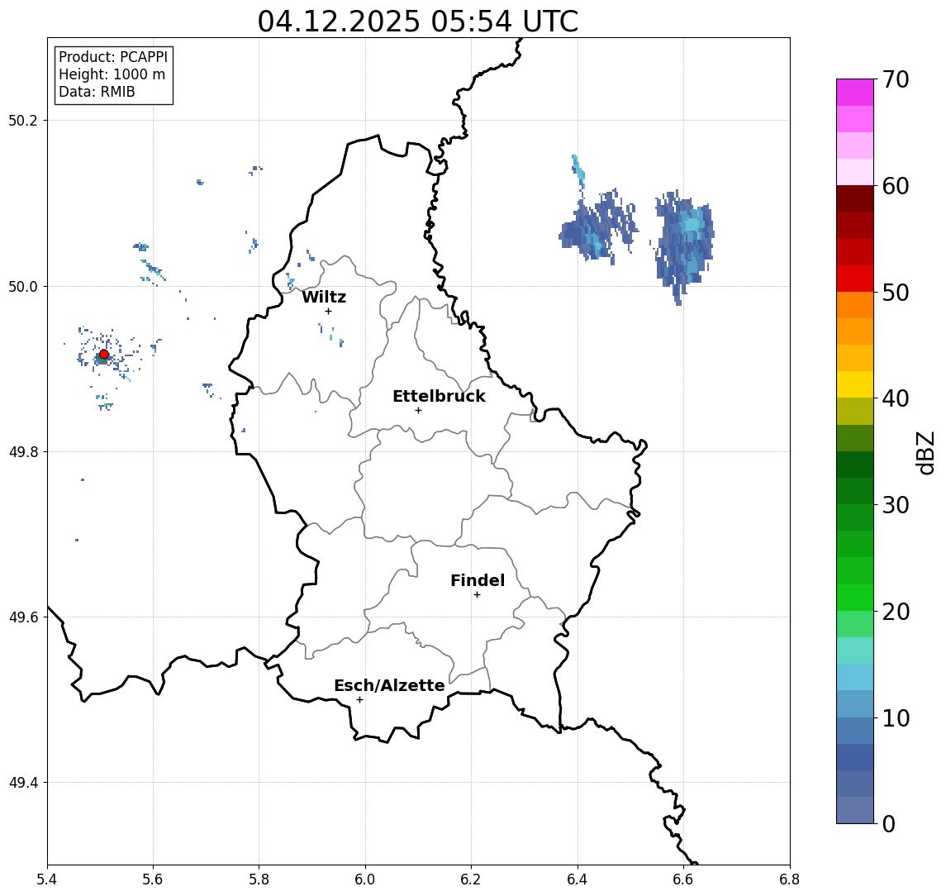Viewport: 946px width, 896px height.
Task: Click the magenta swatch at top of colorbar
Action: click(855, 93)
